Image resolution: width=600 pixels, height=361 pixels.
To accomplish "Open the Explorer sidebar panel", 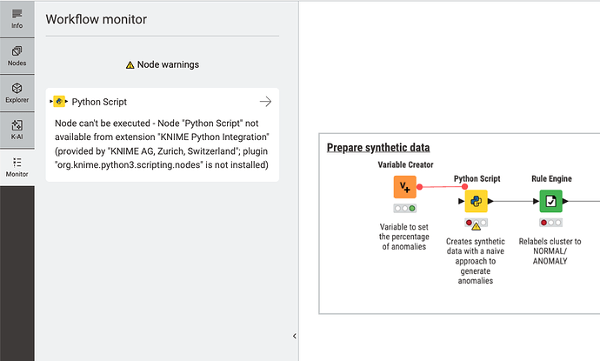I will (x=17, y=93).
